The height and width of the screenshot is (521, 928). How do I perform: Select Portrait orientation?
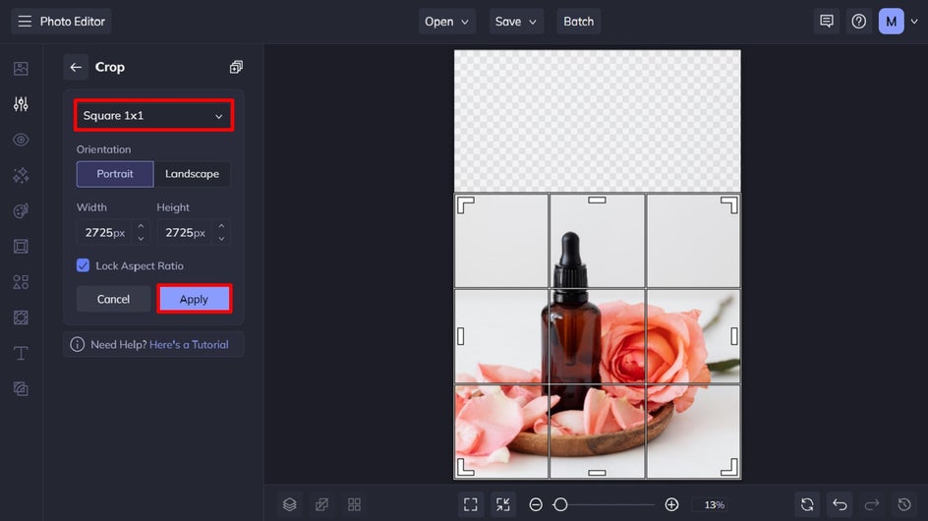[115, 174]
